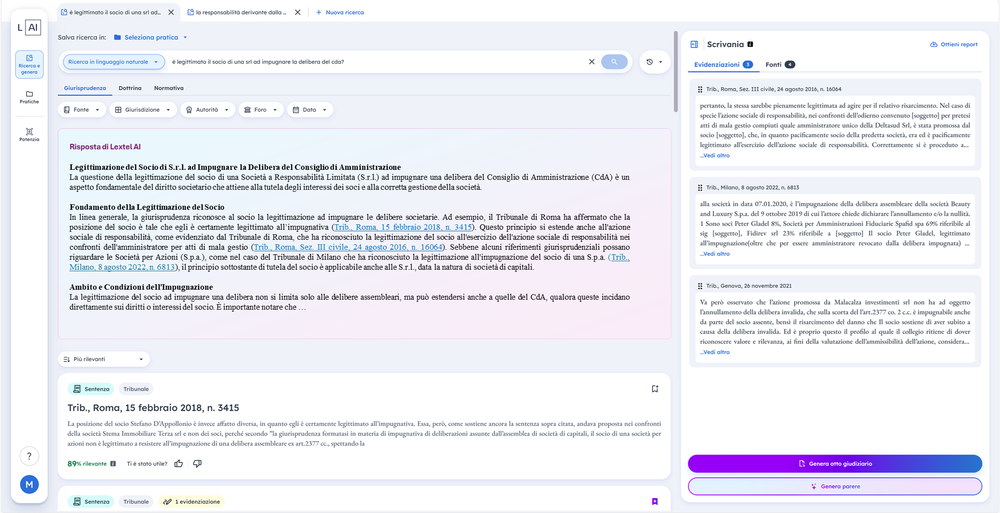Open Pratiche in the left sidebar
The height and width of the screenshot is (513, 1000).
coord(29,97)
